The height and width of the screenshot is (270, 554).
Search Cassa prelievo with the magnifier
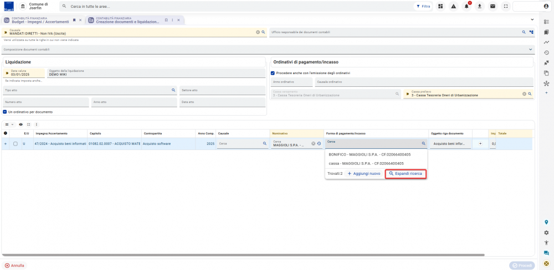tap(530, 94)
